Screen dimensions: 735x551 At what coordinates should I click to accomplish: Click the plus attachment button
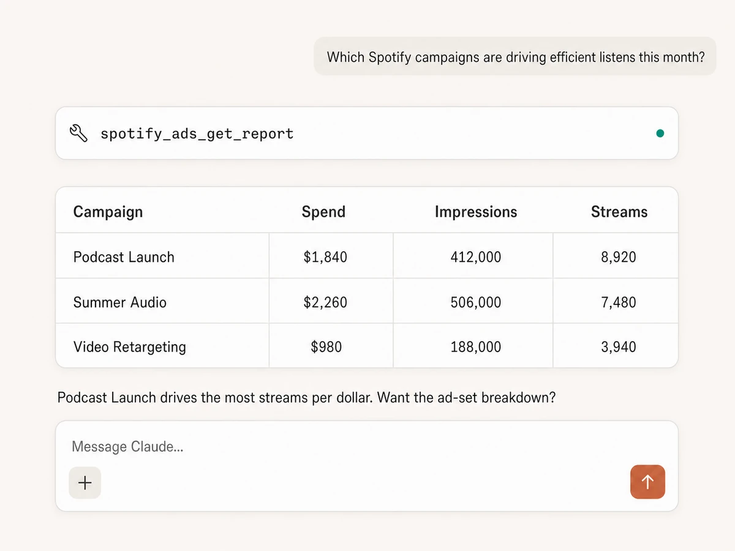click(x=85, y=483)
